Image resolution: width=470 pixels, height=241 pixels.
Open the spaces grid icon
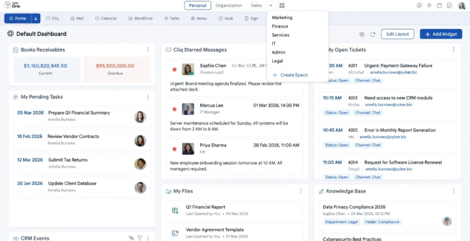(x=282, y=6)
